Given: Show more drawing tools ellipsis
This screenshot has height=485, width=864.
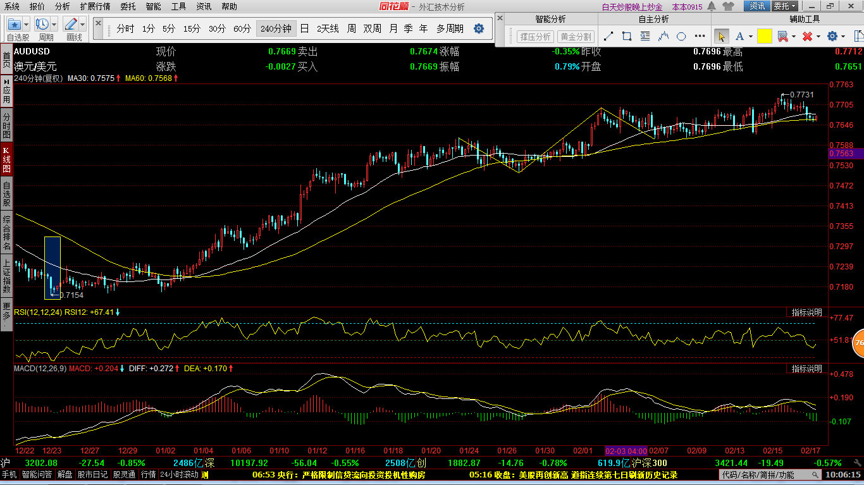Looking at the screenshot, I should (x=700, y=37).
